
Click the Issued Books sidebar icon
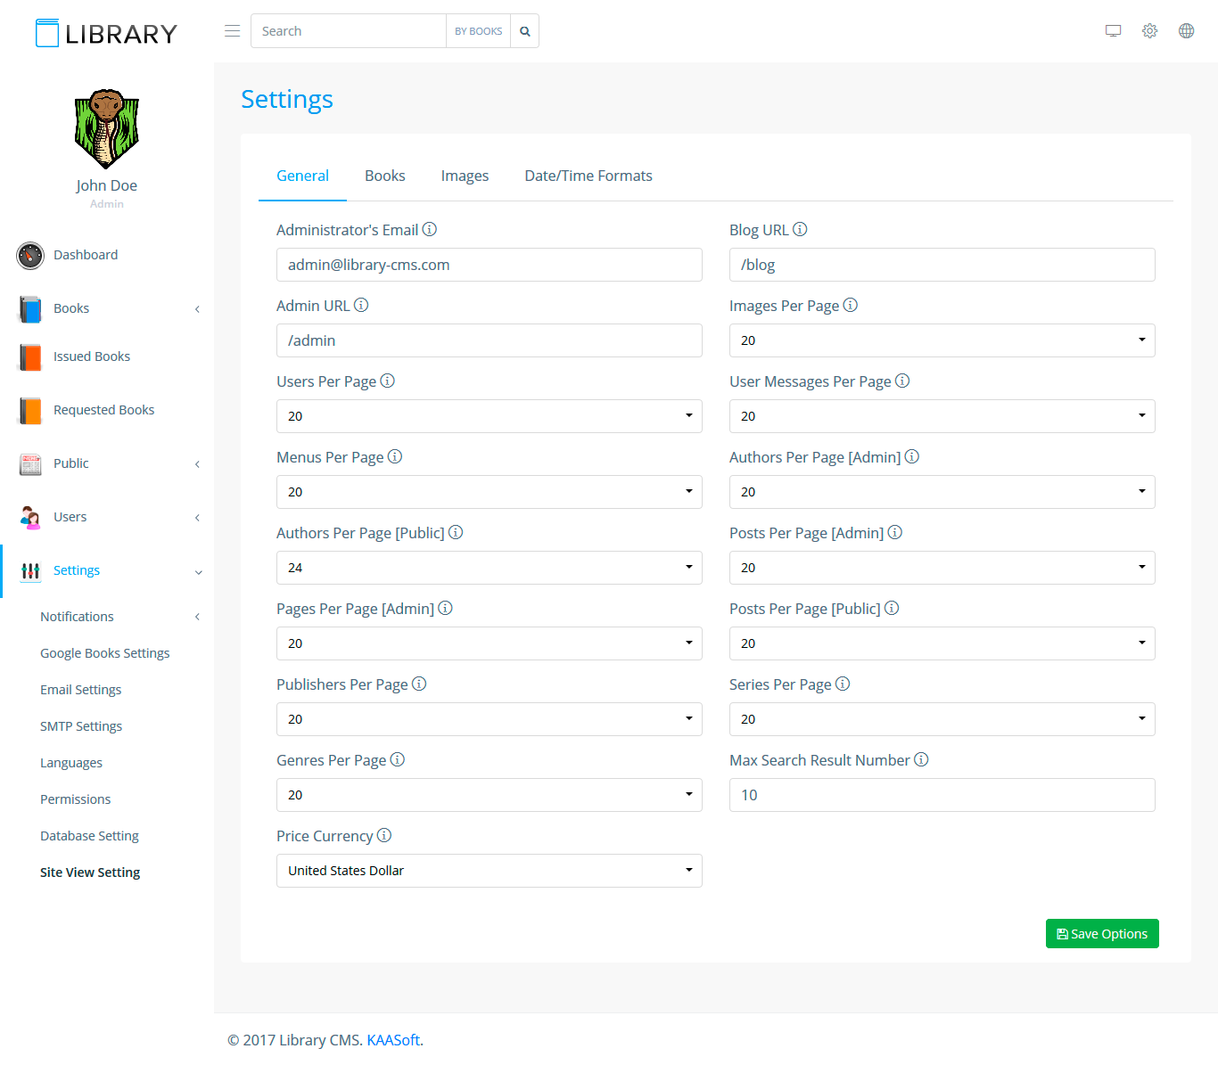pyautogui.click(x=30, y=356)
